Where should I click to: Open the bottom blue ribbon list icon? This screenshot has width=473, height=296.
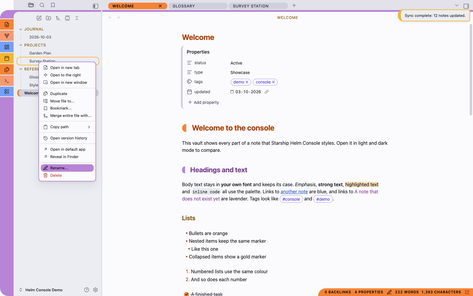pos(7,91)
